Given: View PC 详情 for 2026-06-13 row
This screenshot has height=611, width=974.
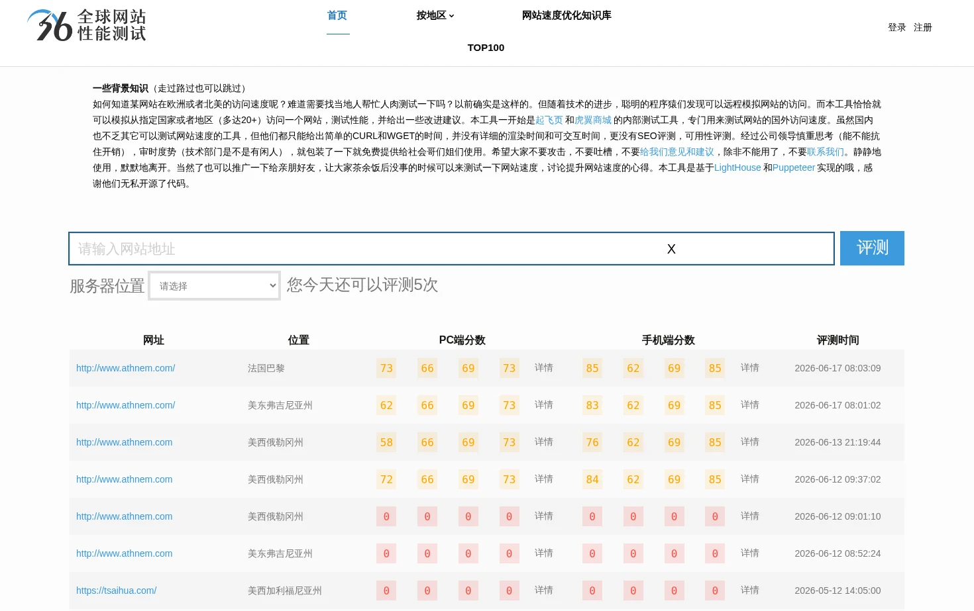Looking at the screenshot, I should pyautogui.click(x=544, y=442).
